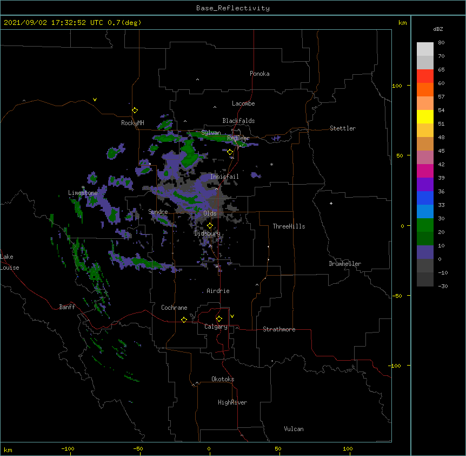The height and width of the screenshot is (456, 466).
Task: Click the Okotoks town label
Action: tap(223, 379)
